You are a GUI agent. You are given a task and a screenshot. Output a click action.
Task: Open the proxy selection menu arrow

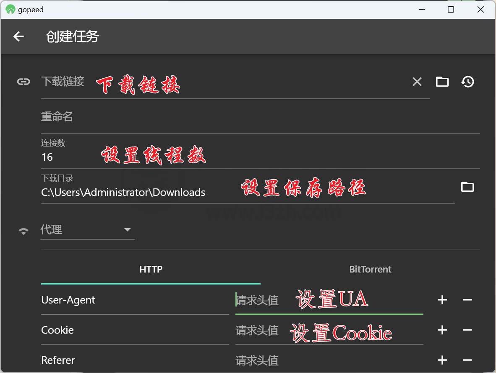point(127,230)
